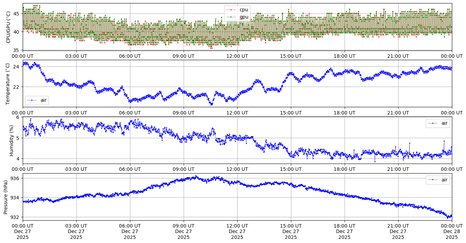Viewport: 466px width, 243px height.
Task: Click the red cpu legend marker
Action: click(x=231, y=10)
